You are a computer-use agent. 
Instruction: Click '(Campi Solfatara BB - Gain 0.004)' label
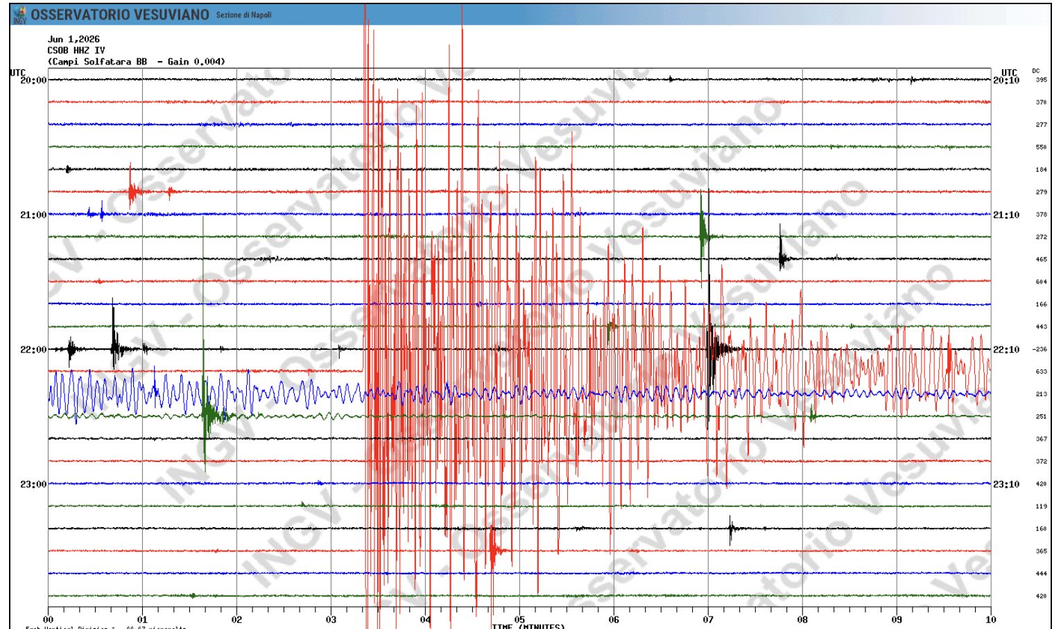pyautogui.click(x=137, y=62)
